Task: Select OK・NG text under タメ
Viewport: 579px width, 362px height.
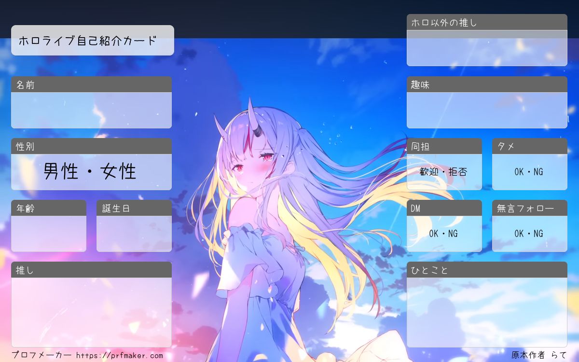Action: click(529, 172)
